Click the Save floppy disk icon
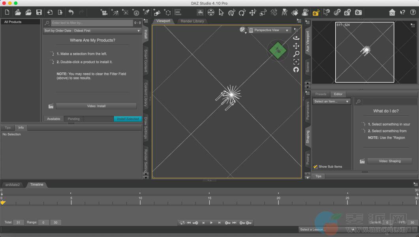 [39, 13]
